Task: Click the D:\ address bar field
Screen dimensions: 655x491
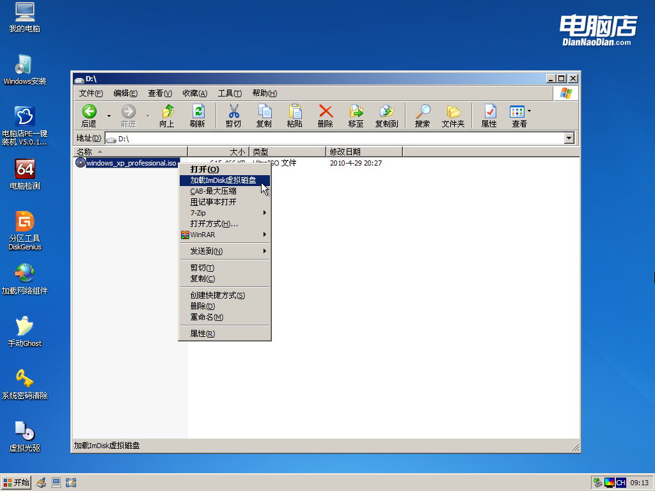Action: click(x=333, y=138)
